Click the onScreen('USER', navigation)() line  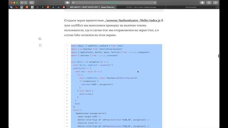pos(97,84)
